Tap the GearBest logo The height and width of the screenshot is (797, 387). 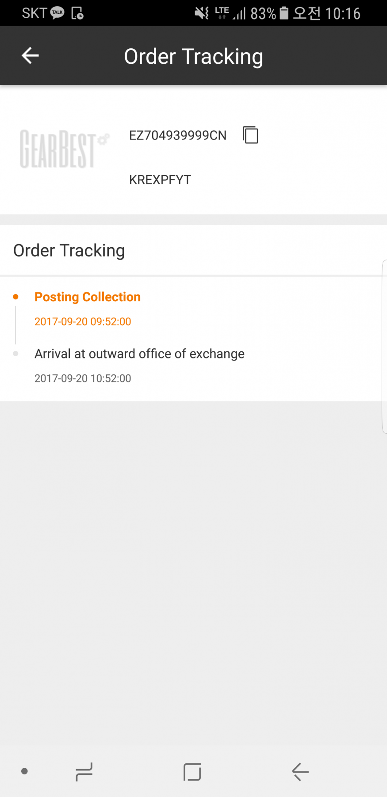pos(64,149)
